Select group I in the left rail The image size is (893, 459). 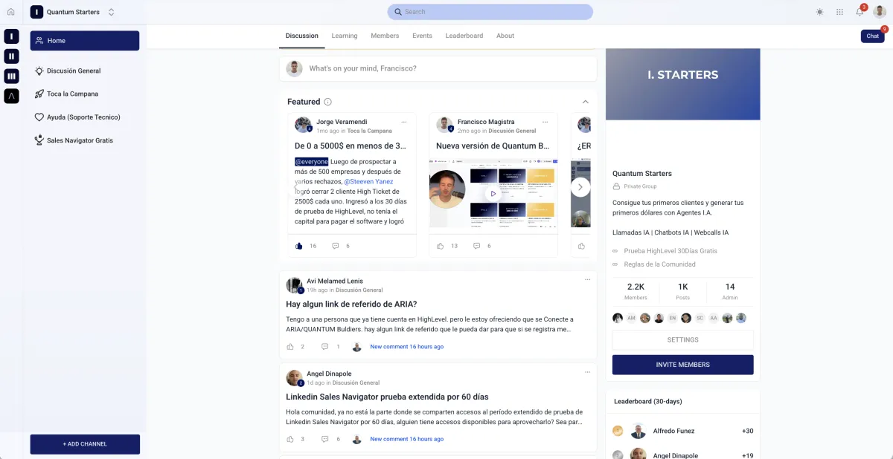(11, 36)
